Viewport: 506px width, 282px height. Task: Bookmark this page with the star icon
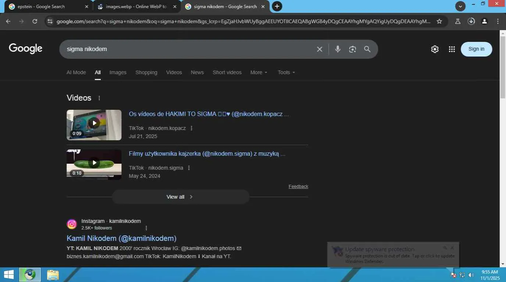coord(439,21)
